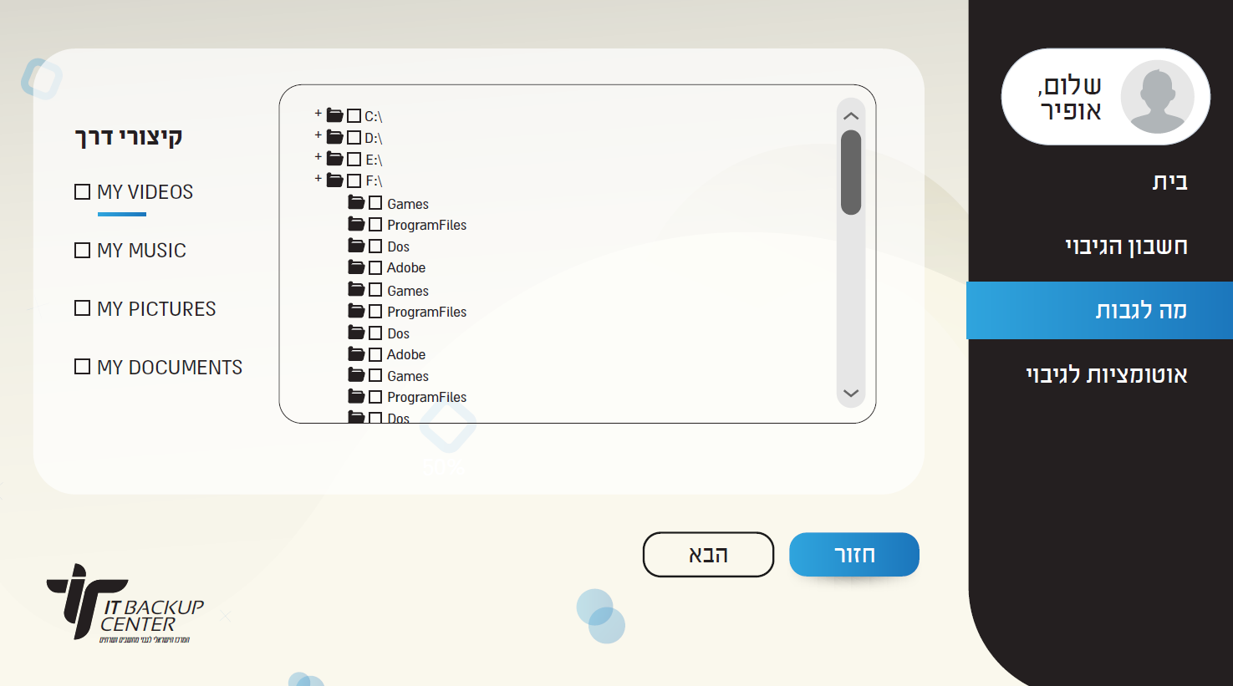Click the scroll up arrow in folder tree
The height and width of the screenshot is (686, 1233).
click(851, 116)
